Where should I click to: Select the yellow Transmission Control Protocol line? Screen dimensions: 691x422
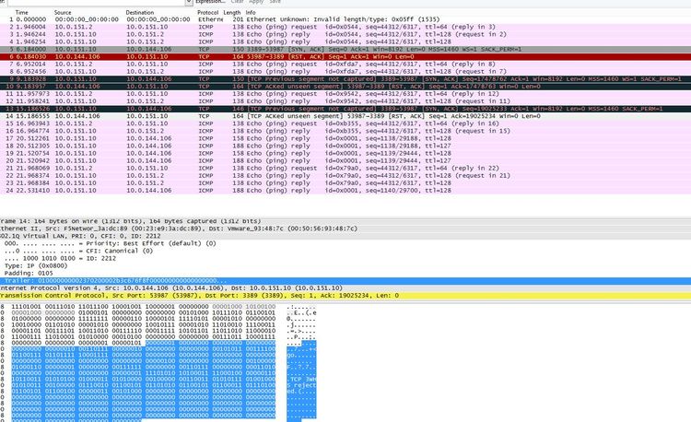pos(345,296)
